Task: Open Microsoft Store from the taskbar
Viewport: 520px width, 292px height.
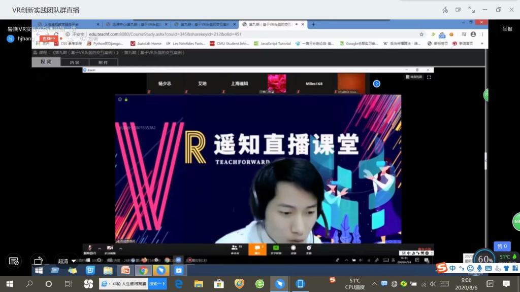Action: pos(219,284)
